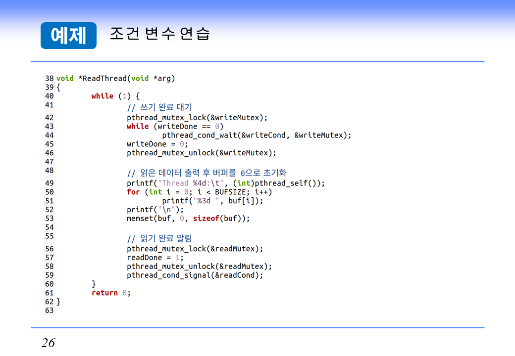Click the writeDone = 0; statement

click(157, 144)
